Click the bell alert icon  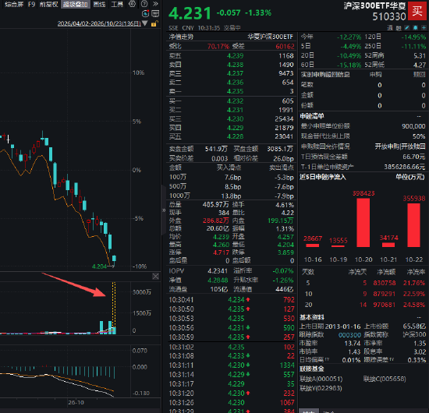pos(415,27)
